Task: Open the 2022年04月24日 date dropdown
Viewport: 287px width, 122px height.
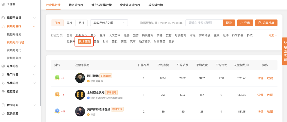Action: [x=109, y=23]
